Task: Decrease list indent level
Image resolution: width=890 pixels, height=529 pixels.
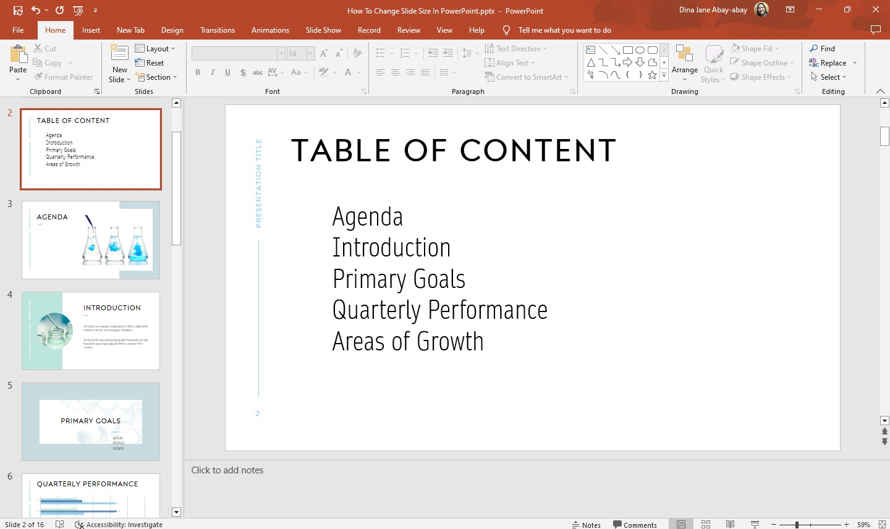Action: [433, 53]
